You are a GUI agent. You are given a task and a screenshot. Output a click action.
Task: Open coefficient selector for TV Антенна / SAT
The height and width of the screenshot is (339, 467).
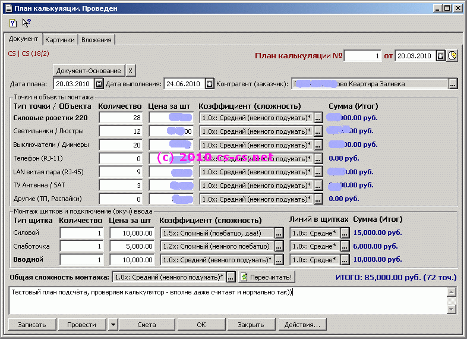318,186
